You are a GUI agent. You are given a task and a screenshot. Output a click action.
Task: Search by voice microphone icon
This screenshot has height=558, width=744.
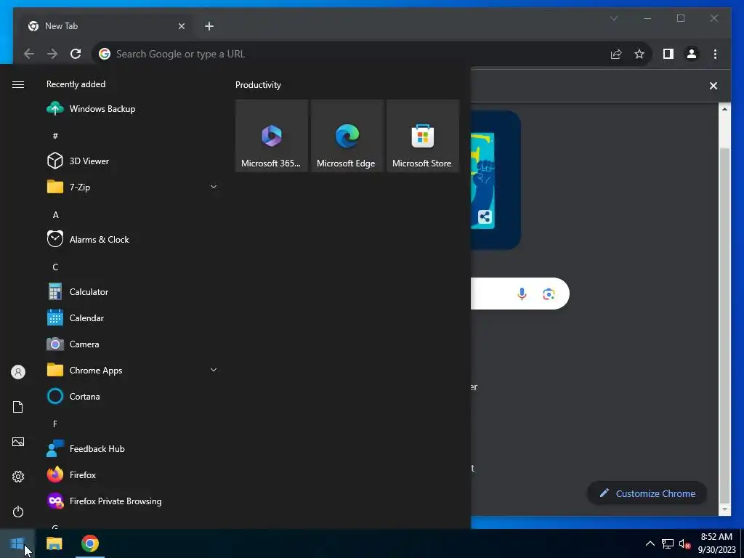pyautogui.click(x=522, y=294)
